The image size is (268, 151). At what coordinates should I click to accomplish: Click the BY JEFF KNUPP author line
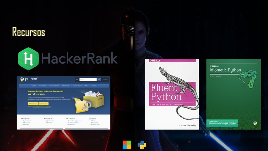216,76
